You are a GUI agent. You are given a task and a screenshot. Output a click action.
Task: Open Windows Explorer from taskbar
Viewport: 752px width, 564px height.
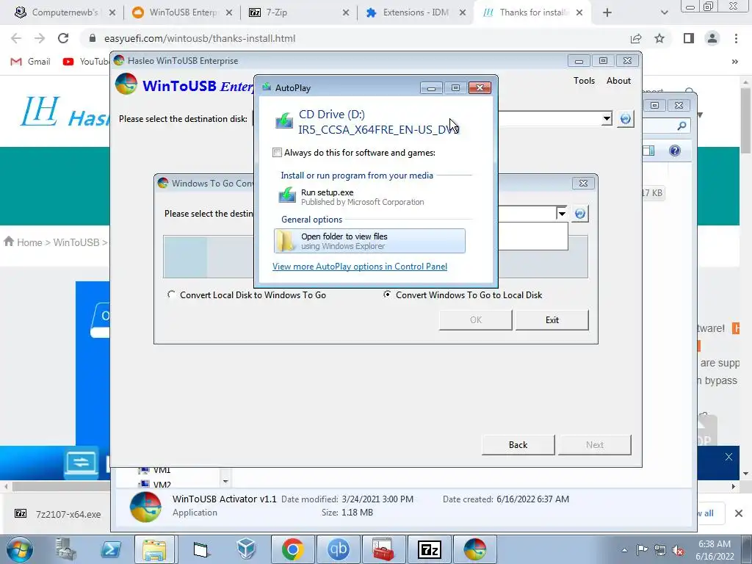click(x=154, y=549)
